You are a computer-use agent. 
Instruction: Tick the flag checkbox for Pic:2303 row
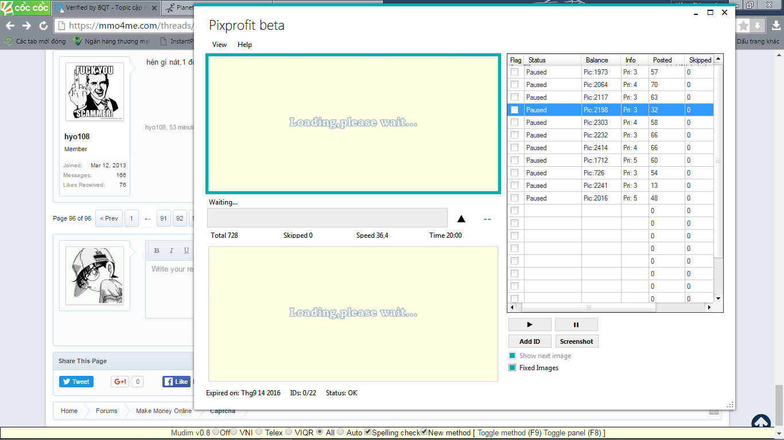click(515, 123)
